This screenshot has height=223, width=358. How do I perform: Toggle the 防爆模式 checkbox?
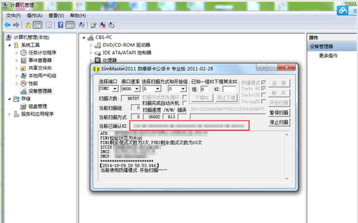tap(263, 82)
